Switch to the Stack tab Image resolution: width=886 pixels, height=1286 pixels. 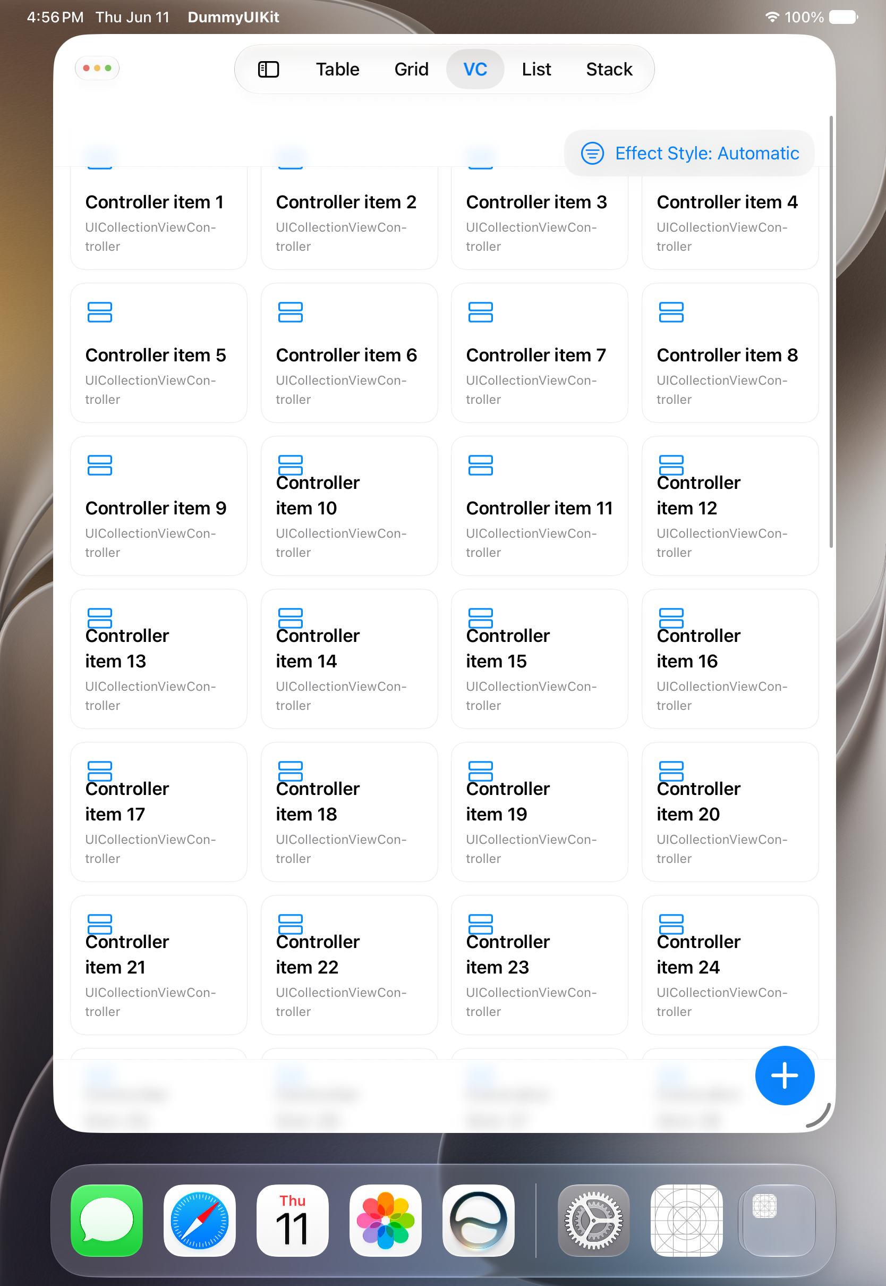pos(609,70)
